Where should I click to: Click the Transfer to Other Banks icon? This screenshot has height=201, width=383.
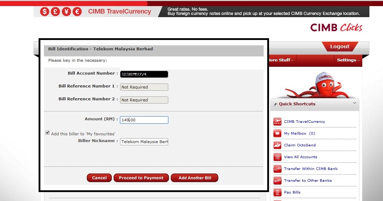click(x=277, y=181)
